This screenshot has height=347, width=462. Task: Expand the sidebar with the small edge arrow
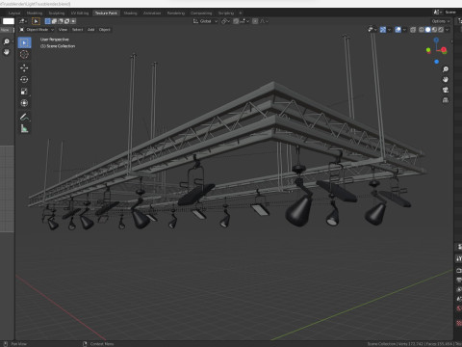[x=451, y=41]
